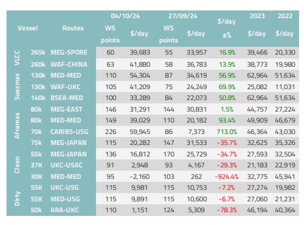Select the BSEA-MED route label

(67, 98)
